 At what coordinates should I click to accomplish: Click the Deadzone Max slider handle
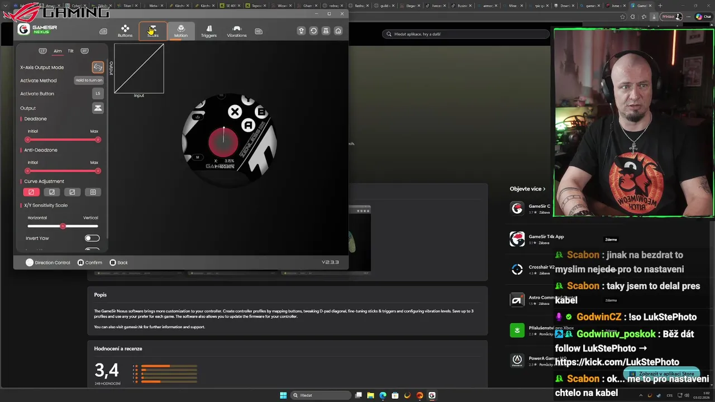point(98,140)
